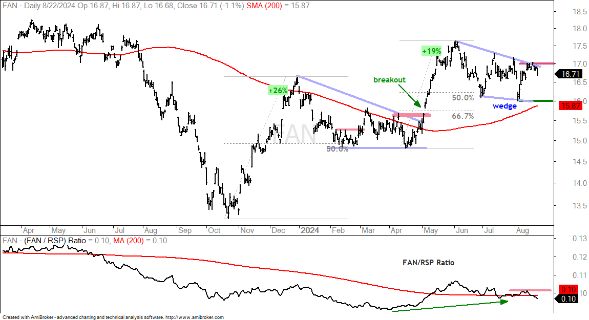
Task: Click the Oct marker on the time axis
Action: (214, 230)
